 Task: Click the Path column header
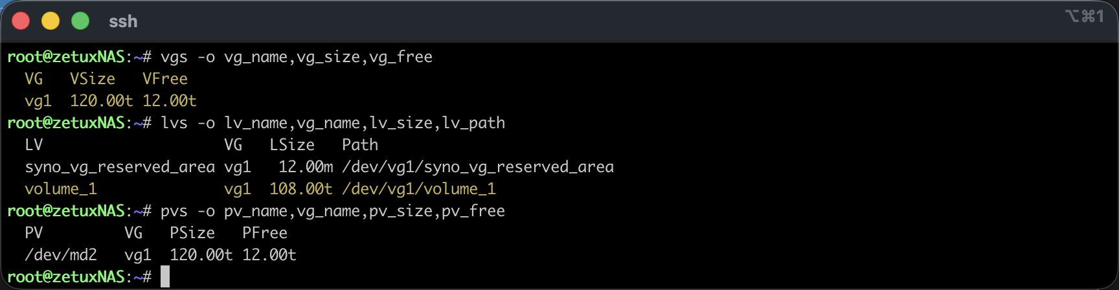click(x=360, y=145)
